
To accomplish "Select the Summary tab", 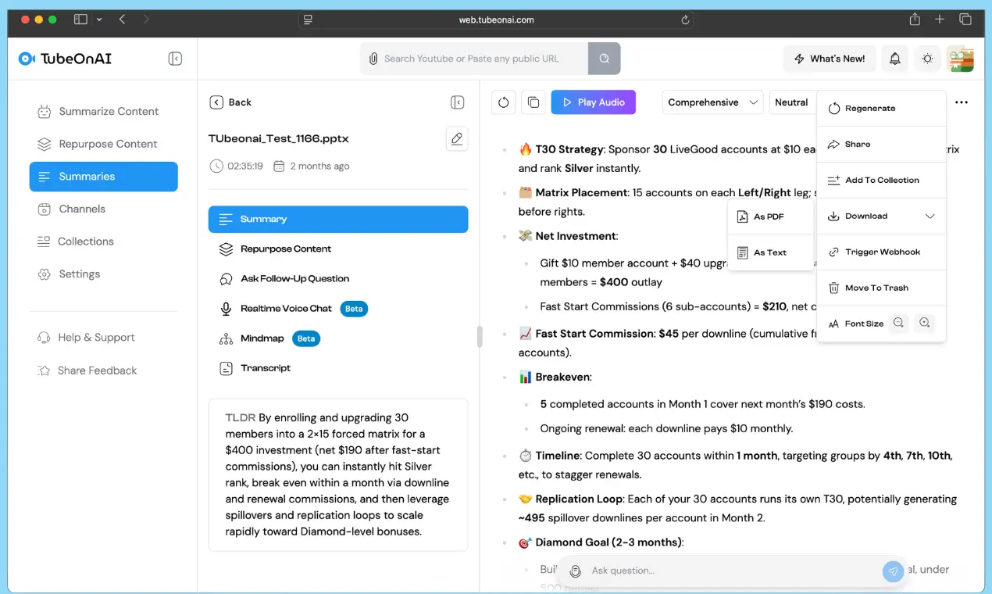I will [338, 220].
